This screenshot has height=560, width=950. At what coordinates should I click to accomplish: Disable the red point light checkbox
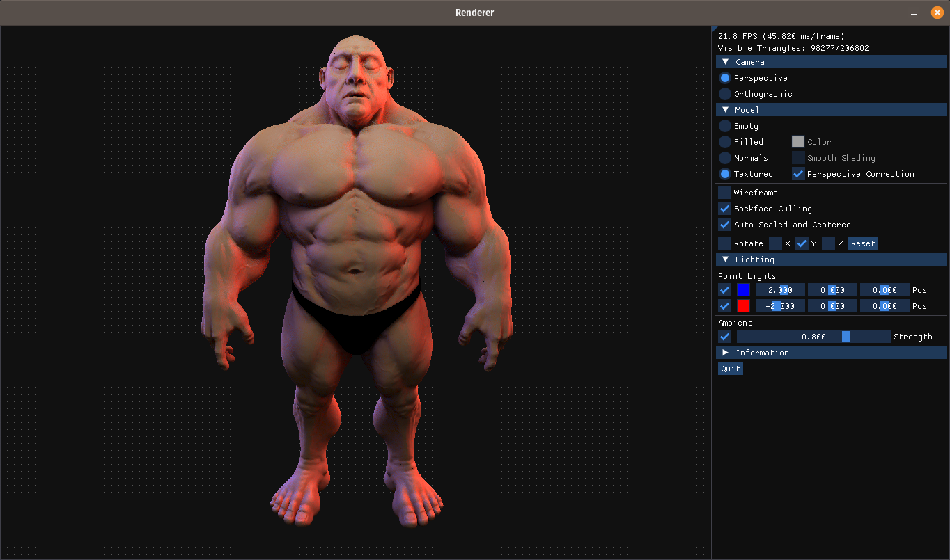[x=725, y=306]
